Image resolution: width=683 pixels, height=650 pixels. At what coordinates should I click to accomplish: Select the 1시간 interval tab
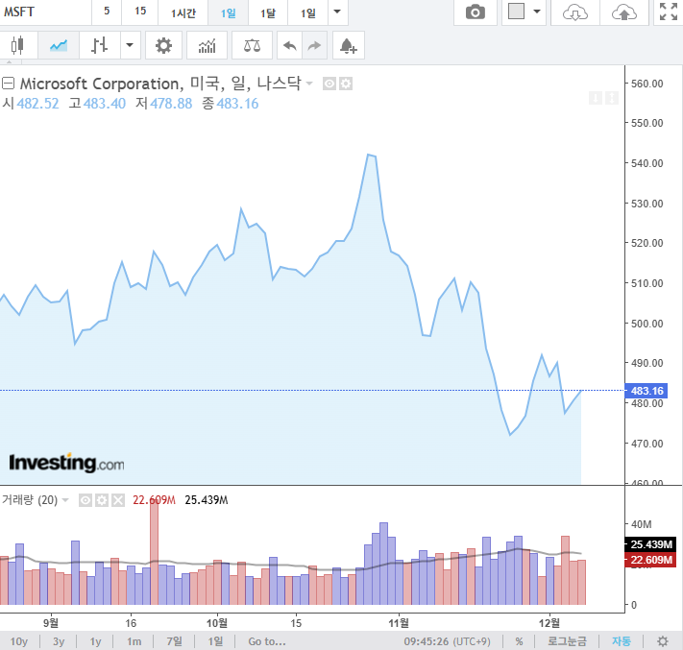pos(184,12)
